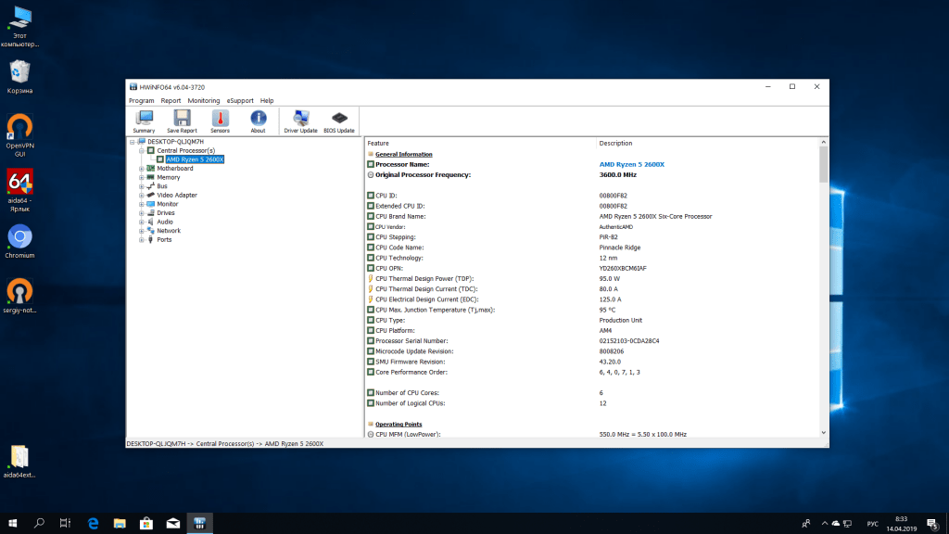Select the CPU Thermal Design Power (TDP) row

click(x=592, y=278)
